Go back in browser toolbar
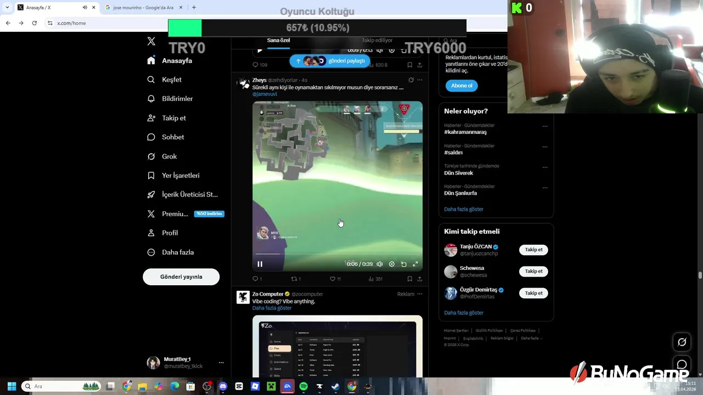Screen dimensions: 703x395 (8, 23)
